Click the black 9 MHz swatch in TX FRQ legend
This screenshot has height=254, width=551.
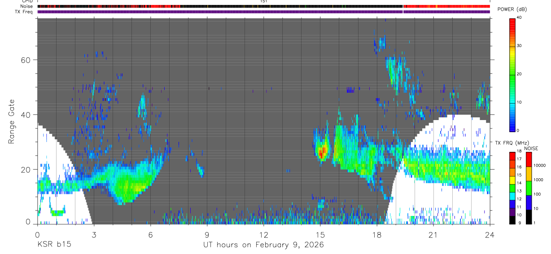(512, 220)
